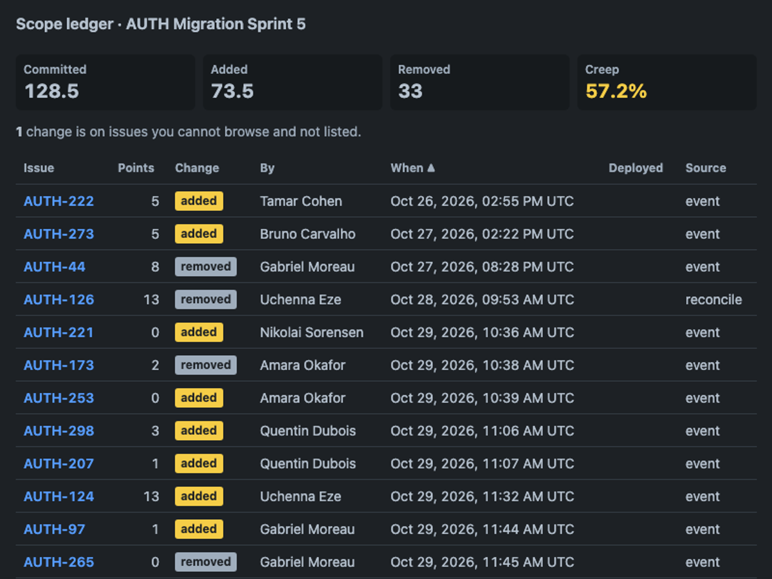The width and height of the screenshot is (772, 579).
Task: Click 'Amara Okafor' in the AUTH-173 row
Action: coord(302,365)
